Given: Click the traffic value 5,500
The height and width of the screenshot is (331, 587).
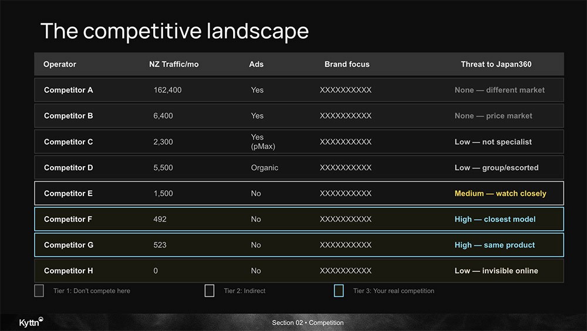Looking at the screenshot, I should point(163,168).
